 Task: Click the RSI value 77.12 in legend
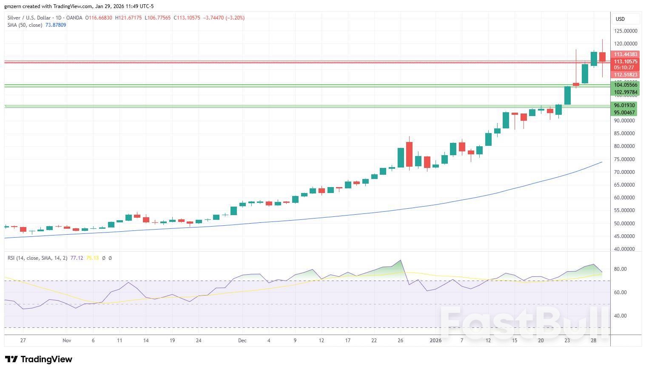point(77,258)
